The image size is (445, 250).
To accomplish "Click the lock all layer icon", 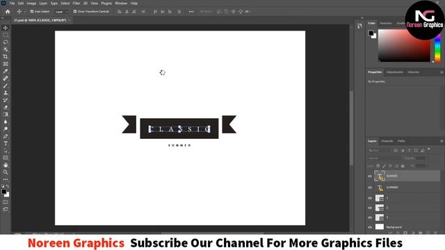I will (x=403, y=166).
